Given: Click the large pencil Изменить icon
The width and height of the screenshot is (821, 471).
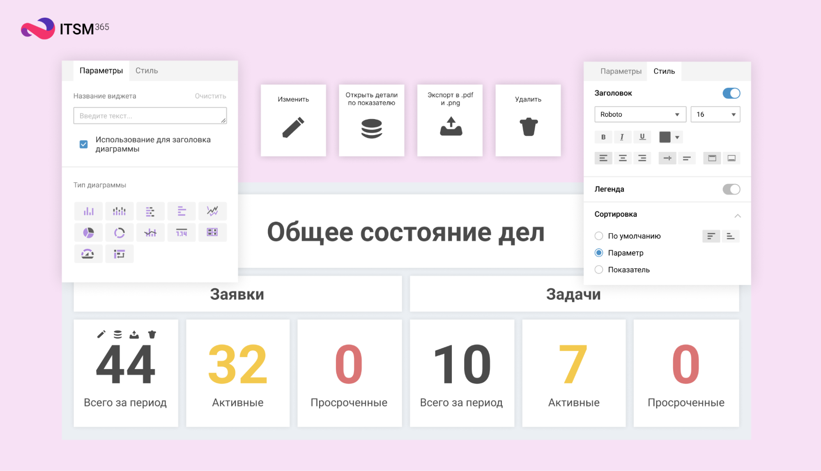Looking at the screenshot, I should (x=293, y=127).
